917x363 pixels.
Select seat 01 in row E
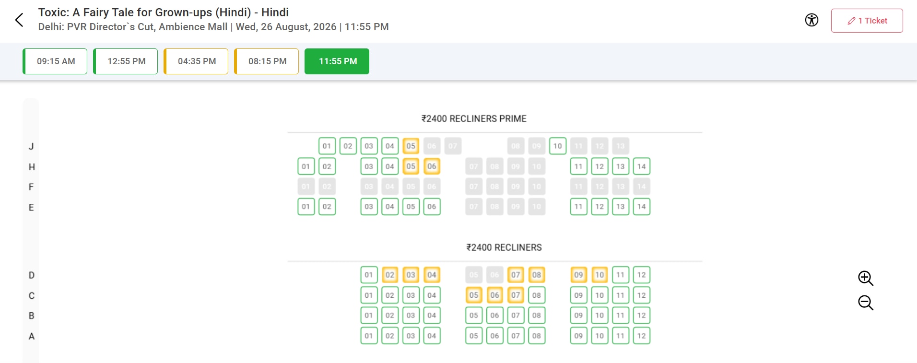click(306, 207)
